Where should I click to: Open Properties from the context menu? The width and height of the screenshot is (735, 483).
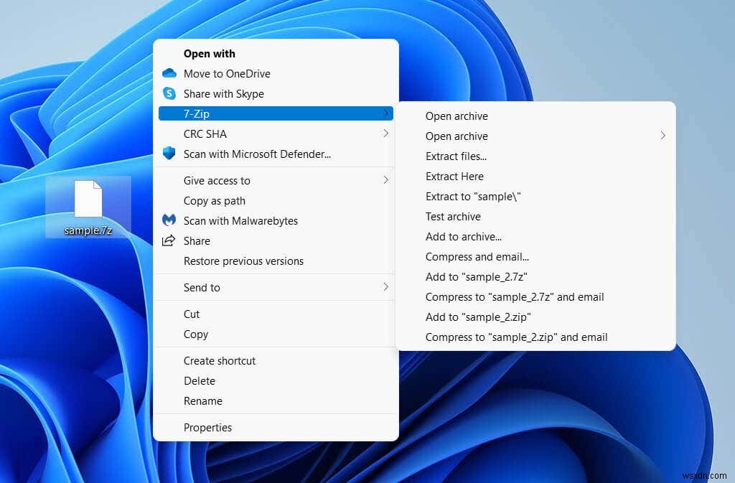pyautogui.click(x=208, y=427)
